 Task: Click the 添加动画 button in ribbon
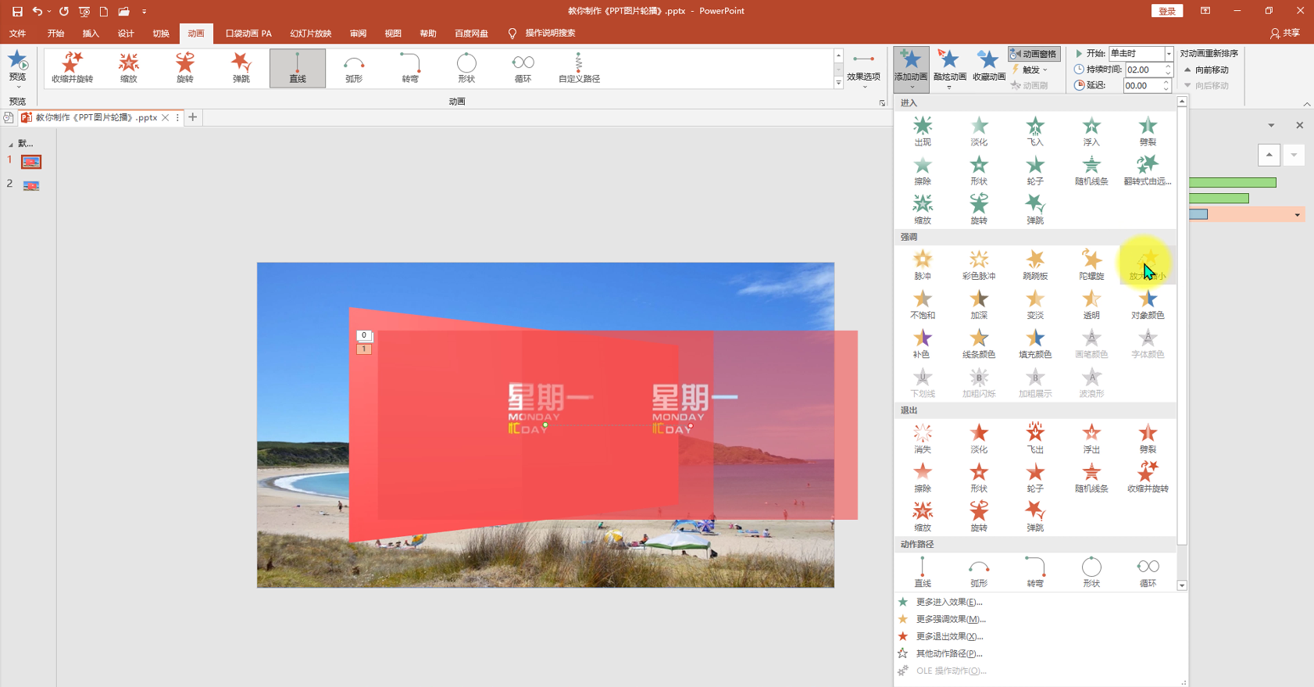point(911,68)
